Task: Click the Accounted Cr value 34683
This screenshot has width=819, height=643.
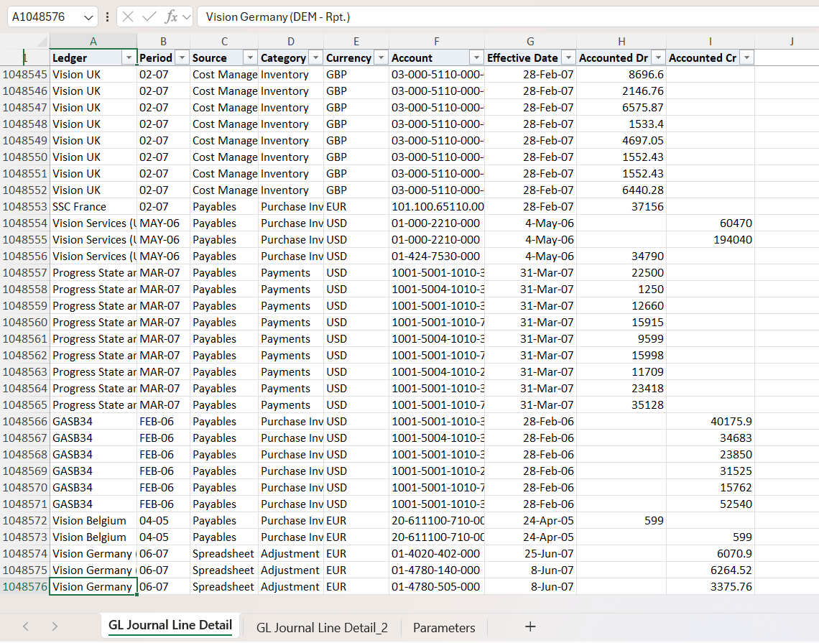Action: coord(711,438)
